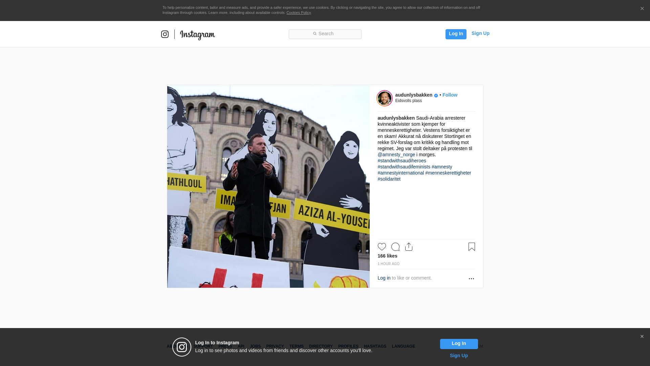The image size is (650, 366).
Task: Open hashtag #standwithsaudiheroes
Action: (x=402, y=161)
